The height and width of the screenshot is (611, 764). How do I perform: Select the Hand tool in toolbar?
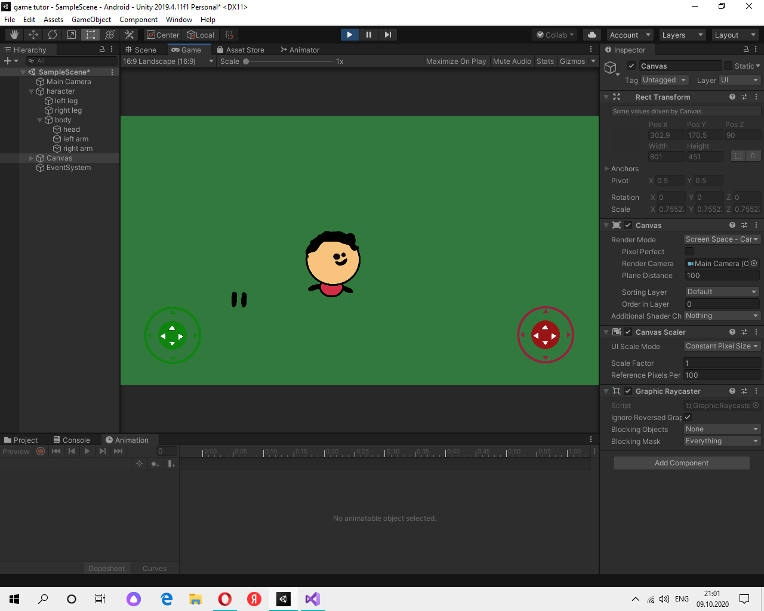coord(14,35)
